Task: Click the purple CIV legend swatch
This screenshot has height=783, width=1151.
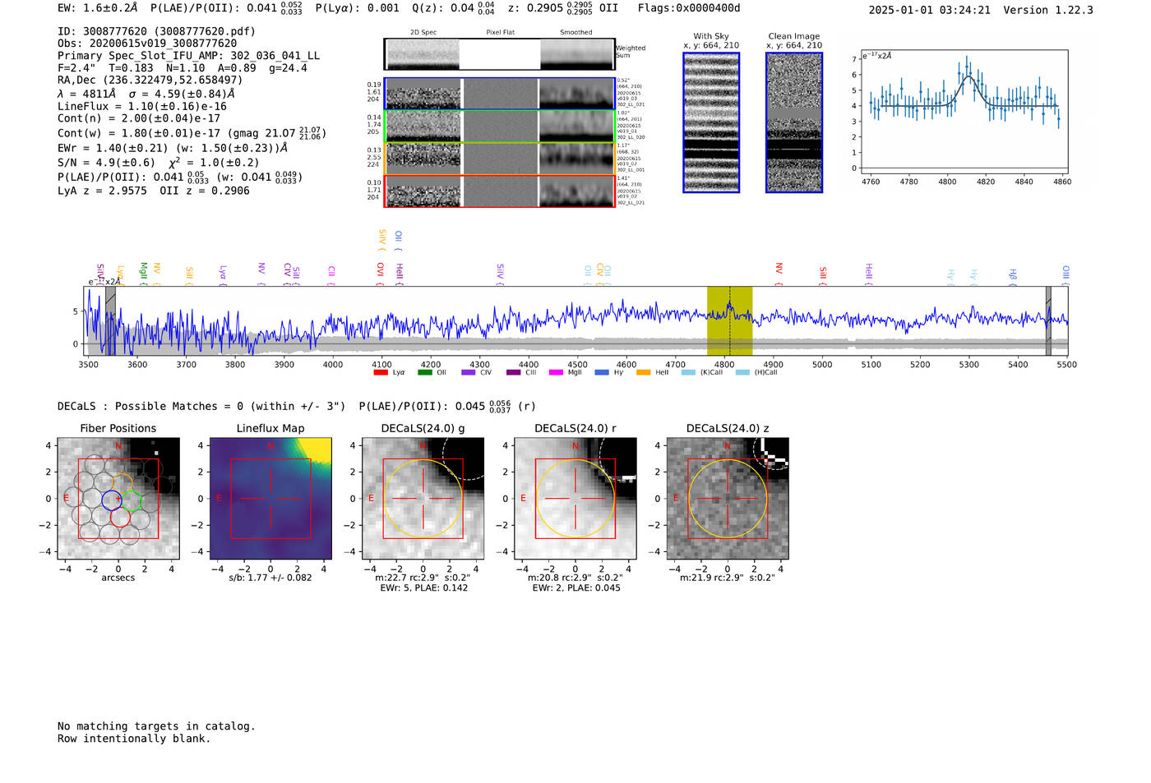Action: tap(469, 372)
